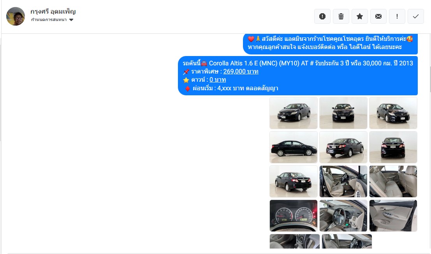Flag conversation with the exclamation mark button
This screenshot has width=431, height=254.
coord(397,16)
